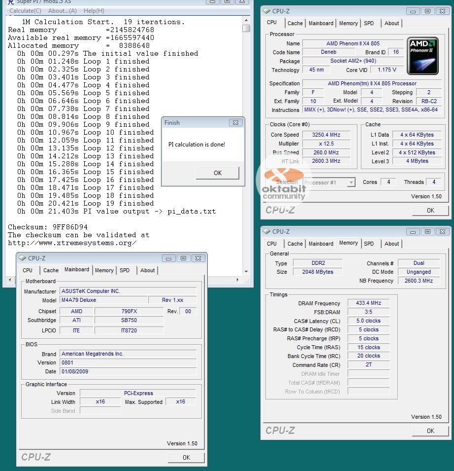Viewport: 454px width, 471px height.
Task: Switch to SPD tab in Memory window
Action: [369, 244]
